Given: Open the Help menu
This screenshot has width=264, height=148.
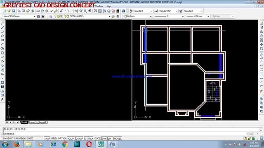Looking at the screenshot, I should click(108, 6).
